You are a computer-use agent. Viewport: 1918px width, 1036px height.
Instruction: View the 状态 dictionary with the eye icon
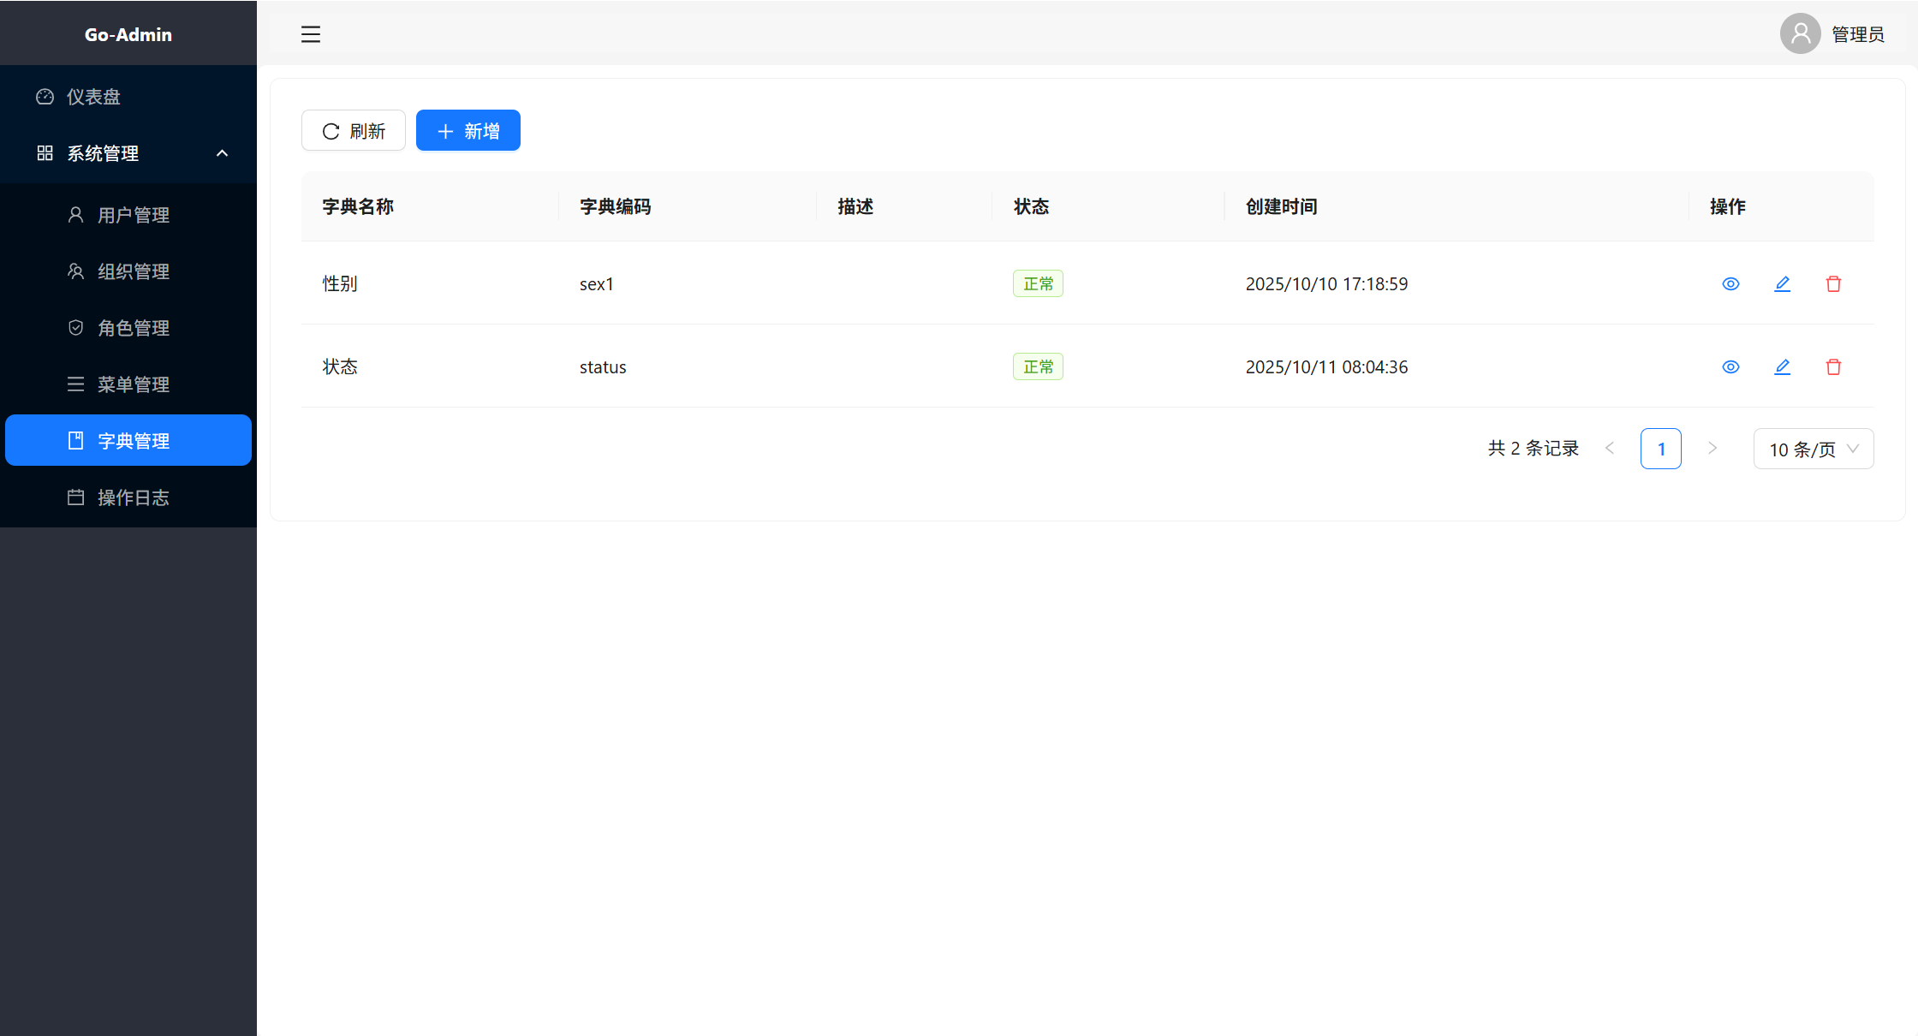(1730, 366)
